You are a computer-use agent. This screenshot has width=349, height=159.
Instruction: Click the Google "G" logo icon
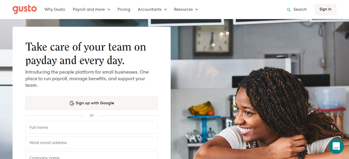coord(72,103)
